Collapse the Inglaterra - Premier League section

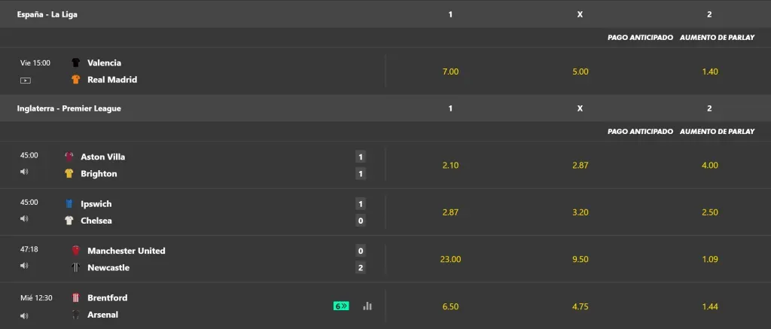pyautogui.click(x=69, y=108)
